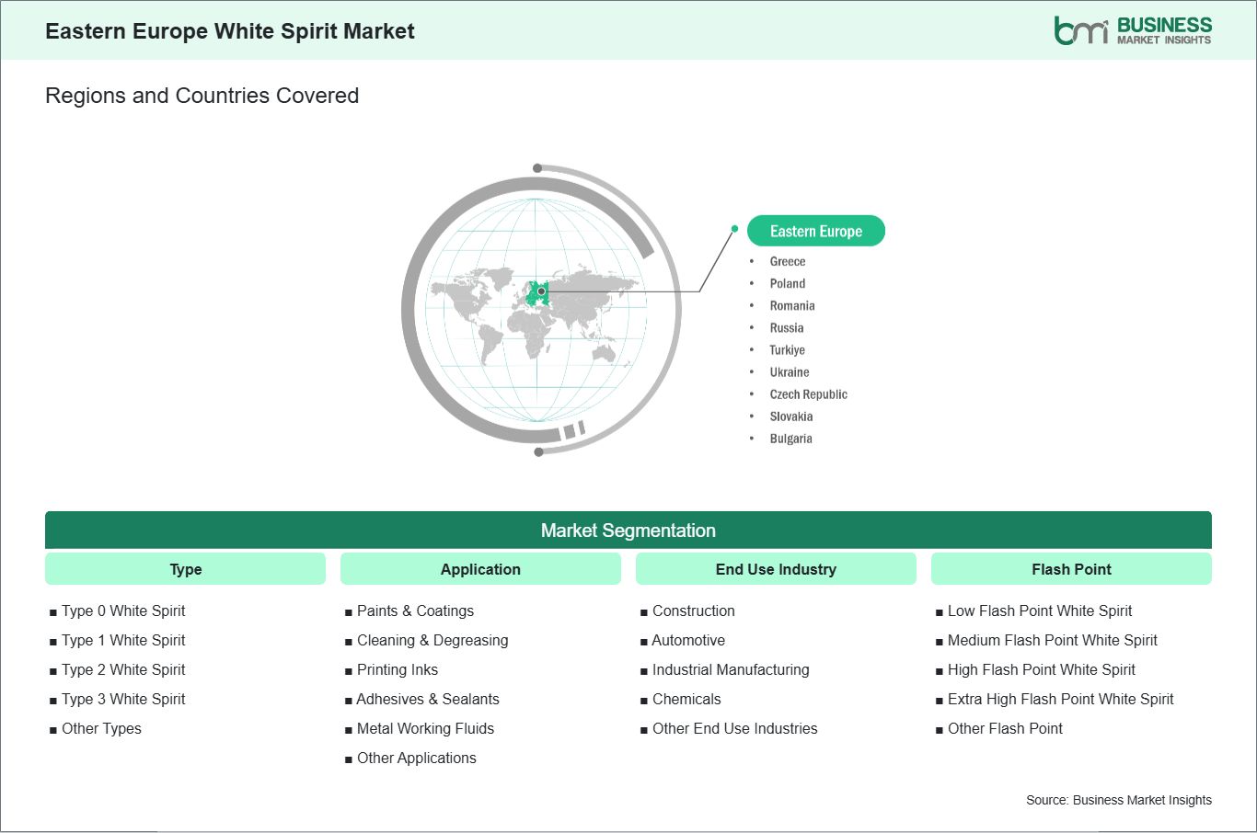This screenshot has width=1257, height=833.
Task: Click 'Printing Inks' entry
Action: tap(398, 669)
